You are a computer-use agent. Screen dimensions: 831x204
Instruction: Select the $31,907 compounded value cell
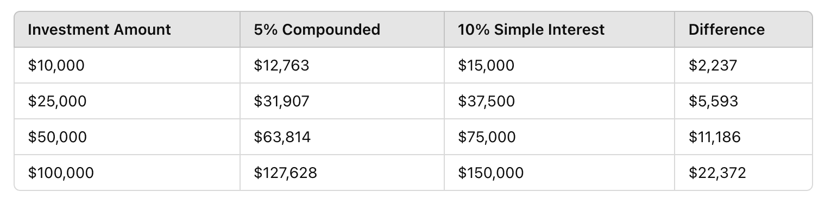coord(342,101)
